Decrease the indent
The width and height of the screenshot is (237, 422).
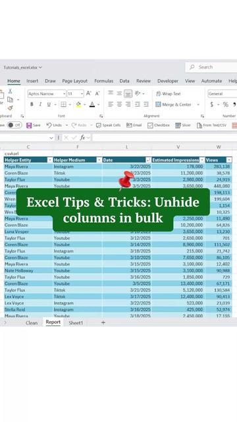(x=138, y=104)
